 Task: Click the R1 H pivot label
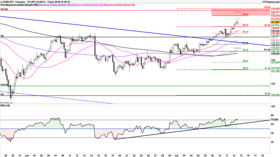245,32
